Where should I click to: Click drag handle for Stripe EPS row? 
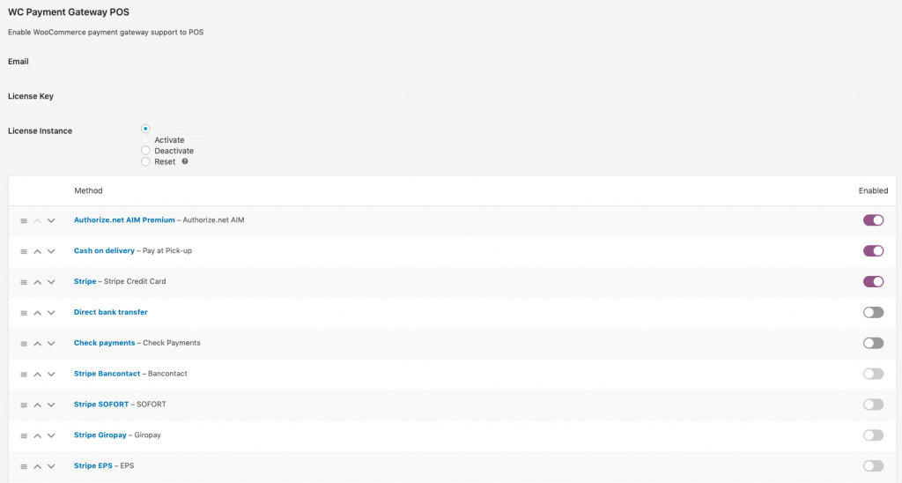pyautogui.click(x=24, y=466)
